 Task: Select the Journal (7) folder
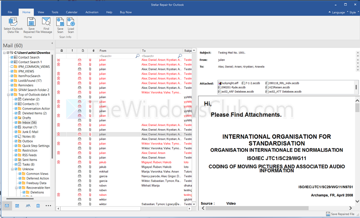29,127
